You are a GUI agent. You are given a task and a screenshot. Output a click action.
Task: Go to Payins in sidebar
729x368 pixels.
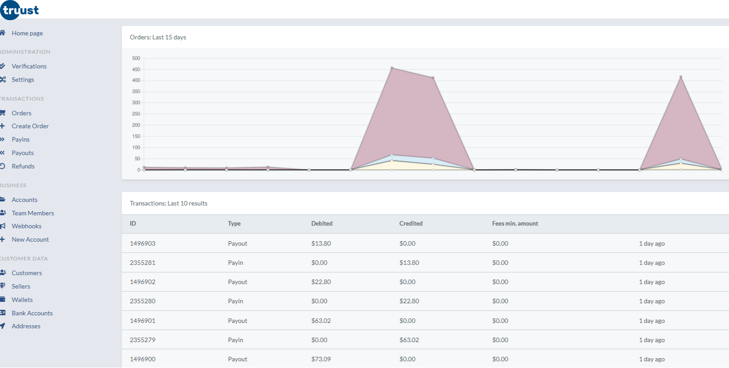pyautogui.click(x=21, y=139)
